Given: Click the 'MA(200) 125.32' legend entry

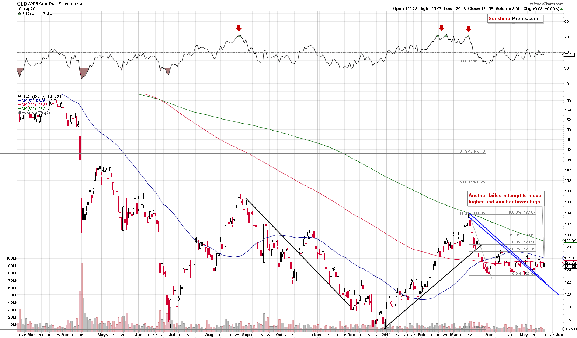Looking at the screenshot, I should click(x=35, y=104).
